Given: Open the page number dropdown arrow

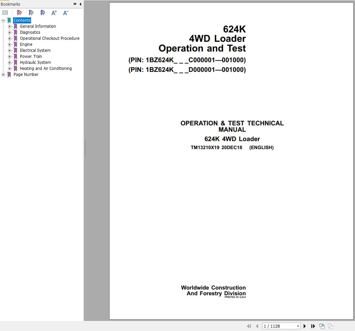Looking at the screenshot, I should click(x=298, y=326).
